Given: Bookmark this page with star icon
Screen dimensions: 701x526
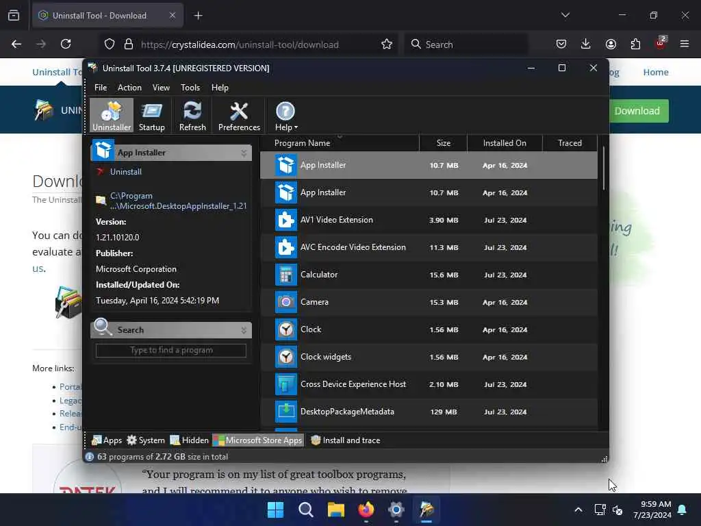Looking at the screenshot, I should click(387, 44).
